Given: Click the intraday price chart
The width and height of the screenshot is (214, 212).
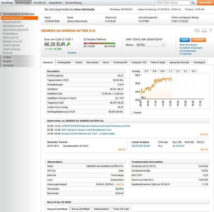Looking at the screenshot, I should (169, 91).
